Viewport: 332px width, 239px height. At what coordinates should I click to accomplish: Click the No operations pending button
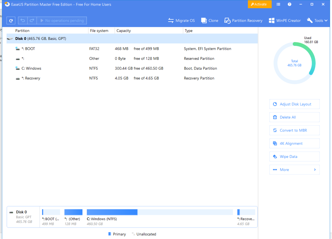(x=62, y=20)
